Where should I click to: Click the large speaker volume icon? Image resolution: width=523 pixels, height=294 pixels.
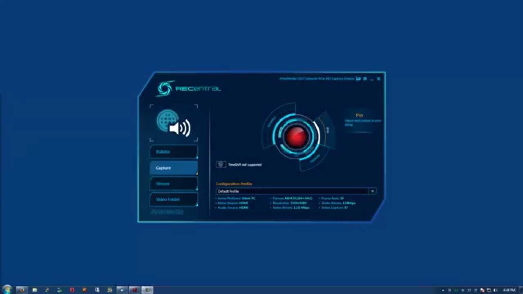point(180,128)
